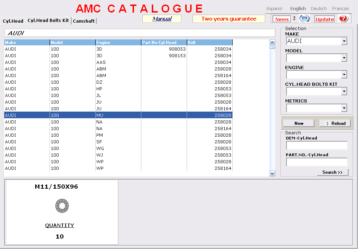Select English language option

pos(298,9)
